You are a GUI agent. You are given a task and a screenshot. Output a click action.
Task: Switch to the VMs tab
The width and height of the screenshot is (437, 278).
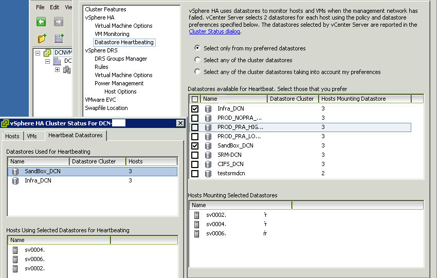pyautogui.click(x=32, y=136)
